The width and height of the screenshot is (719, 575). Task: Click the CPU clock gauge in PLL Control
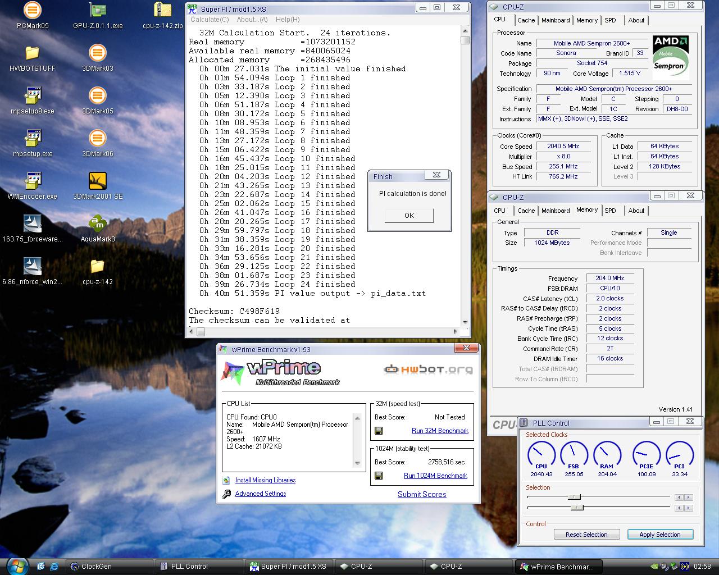(x=541, y=456)
